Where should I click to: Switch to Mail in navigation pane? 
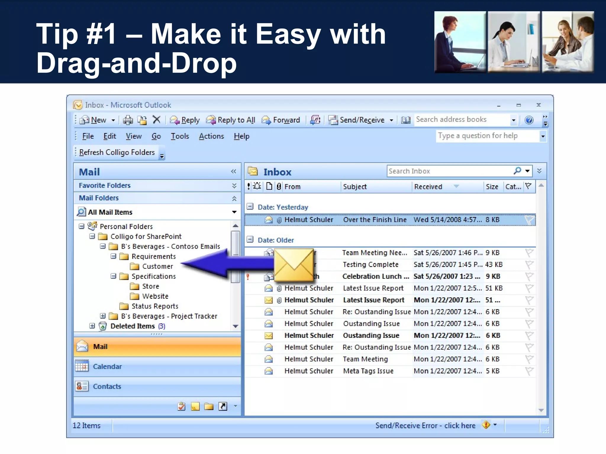pos(157,347)
